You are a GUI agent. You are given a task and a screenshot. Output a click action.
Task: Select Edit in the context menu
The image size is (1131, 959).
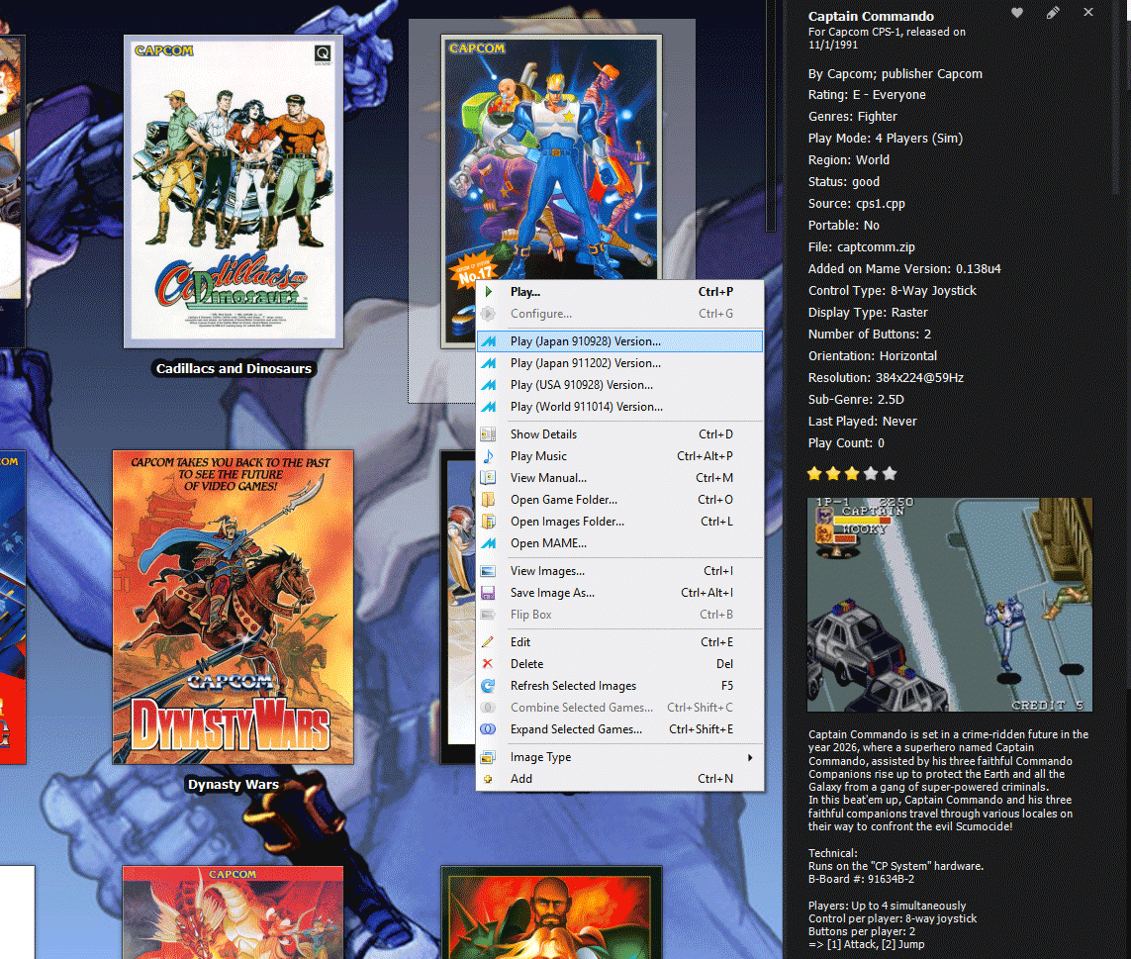pos(619,642)
